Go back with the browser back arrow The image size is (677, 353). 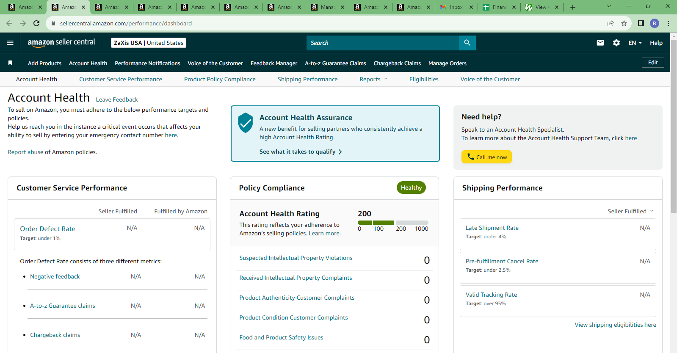click(9, 23)
